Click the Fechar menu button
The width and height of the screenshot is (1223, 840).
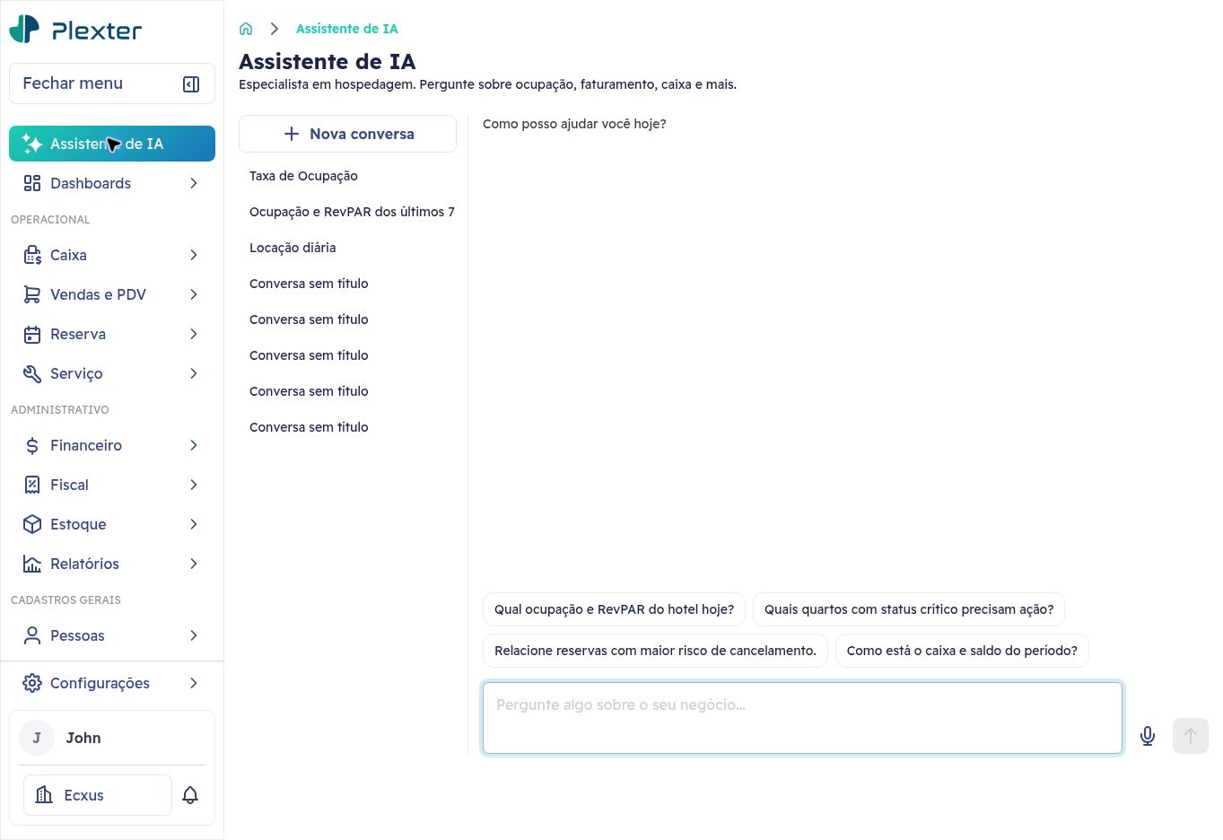click(112, 83)
